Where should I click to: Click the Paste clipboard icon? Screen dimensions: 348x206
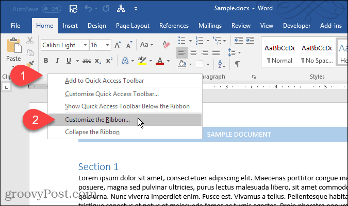(14, 45)
